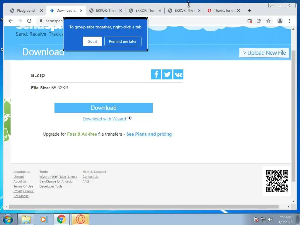The width and height of the screenshot is (300, 225).
Task: Switch to the first ERROR tab
Action: click(105, 11)
